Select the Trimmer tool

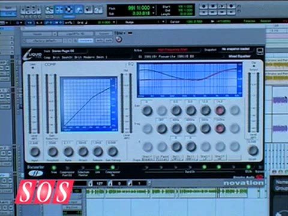click(x=59, y=10)
